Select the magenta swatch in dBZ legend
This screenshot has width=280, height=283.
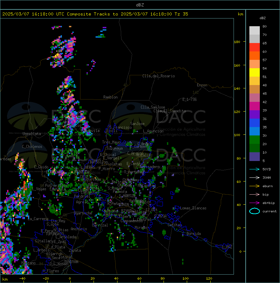pyautogui.click(x=254, y=106)
